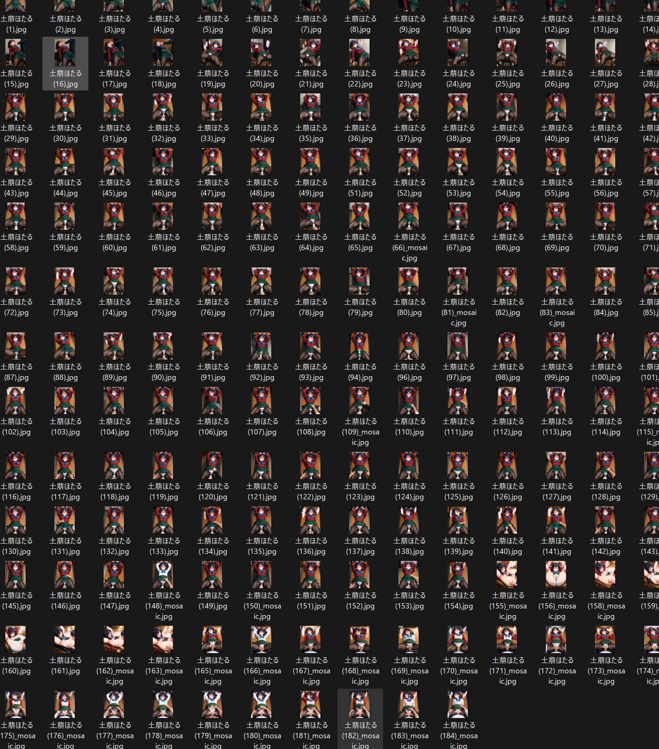Click the file name 土萠ほたる (113).jpg
Screen dimensions: 659x749
click(x=557, y=427)
